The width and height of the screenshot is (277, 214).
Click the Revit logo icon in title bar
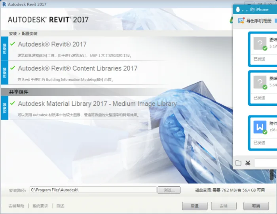pos(4,4)
